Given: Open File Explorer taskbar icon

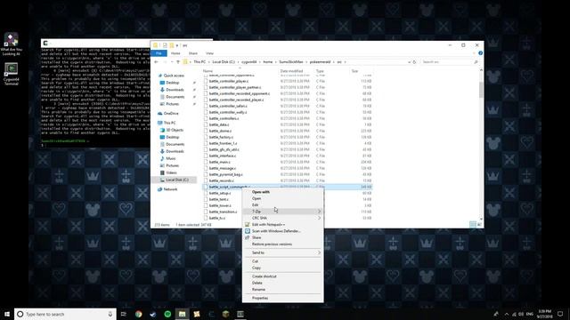Looking at the screenshot, I should tap(182, 314).
